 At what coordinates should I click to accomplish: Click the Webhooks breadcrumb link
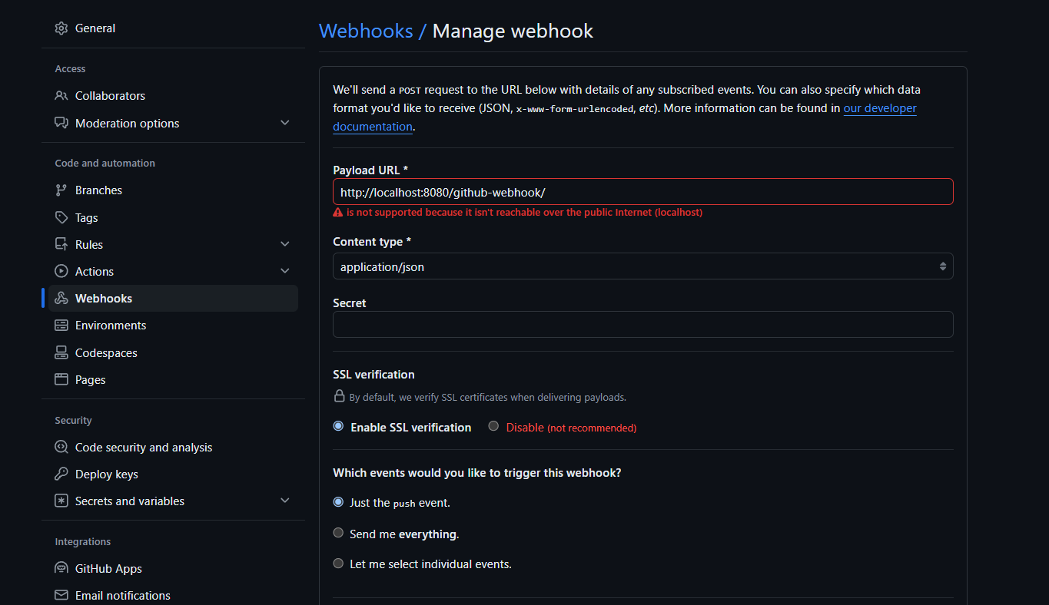(x=366, y=31)
